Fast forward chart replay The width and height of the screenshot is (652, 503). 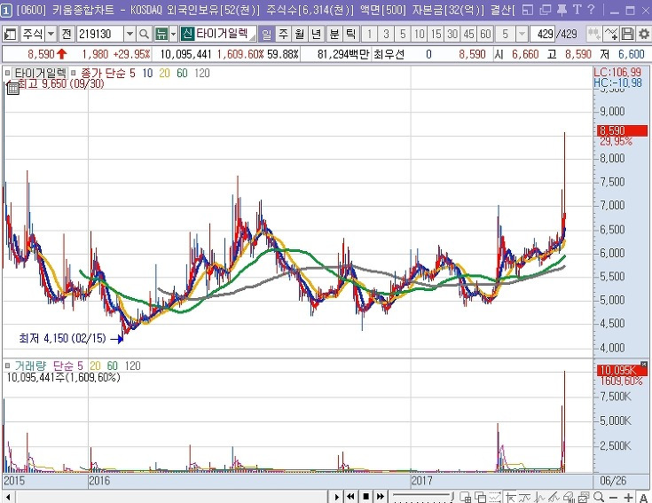[381, 497]
